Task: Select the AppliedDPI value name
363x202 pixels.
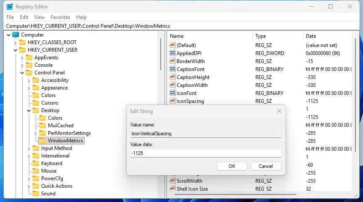Action: click(x=189, y=53)
